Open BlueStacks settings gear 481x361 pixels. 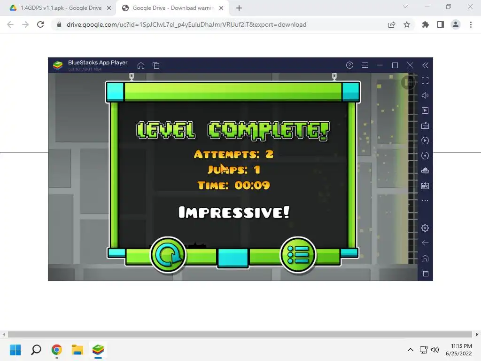(x=425, y=228)
